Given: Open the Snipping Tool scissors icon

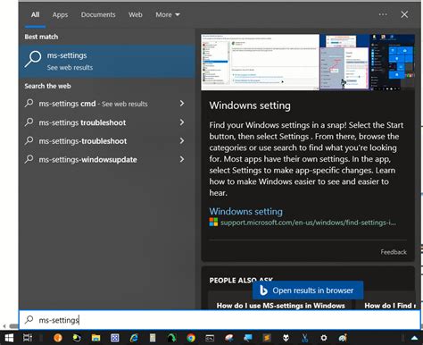Looking at the screenshot, I should (x=304, y=338).
